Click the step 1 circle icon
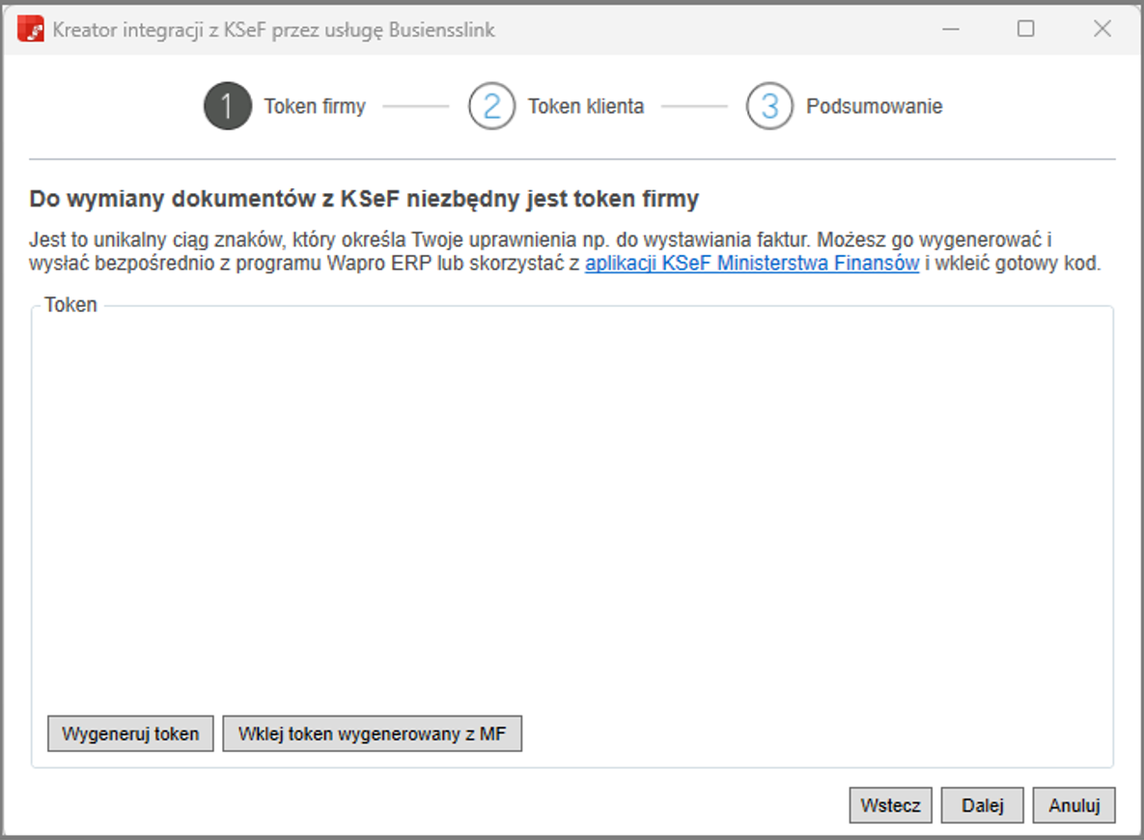The height and width of the screenshot is (840, 1144). point(227,106)
